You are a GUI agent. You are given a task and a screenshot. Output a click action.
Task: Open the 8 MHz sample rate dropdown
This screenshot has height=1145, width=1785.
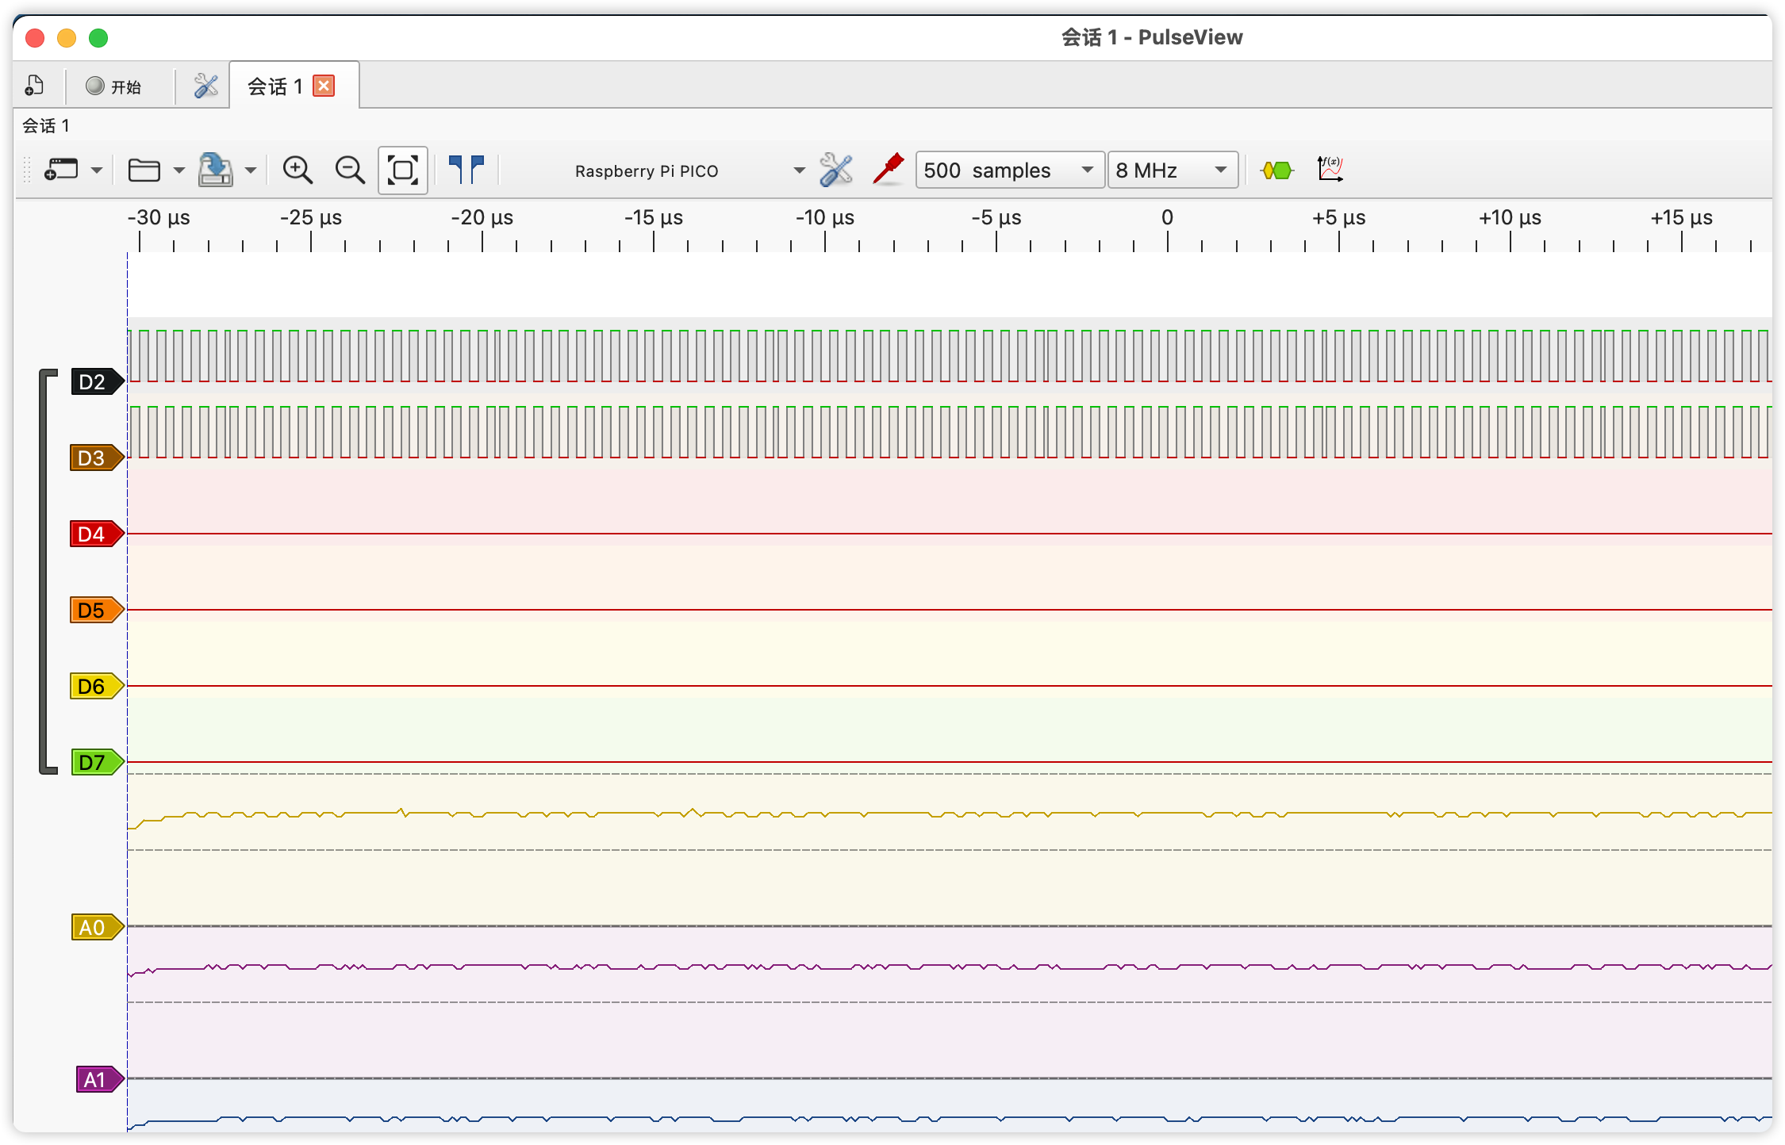(1172, 170)
